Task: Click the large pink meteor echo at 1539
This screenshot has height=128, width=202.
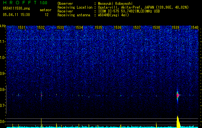Action: point(178,95)
